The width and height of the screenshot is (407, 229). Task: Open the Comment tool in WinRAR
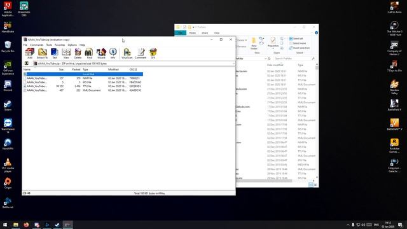point(141,53)
